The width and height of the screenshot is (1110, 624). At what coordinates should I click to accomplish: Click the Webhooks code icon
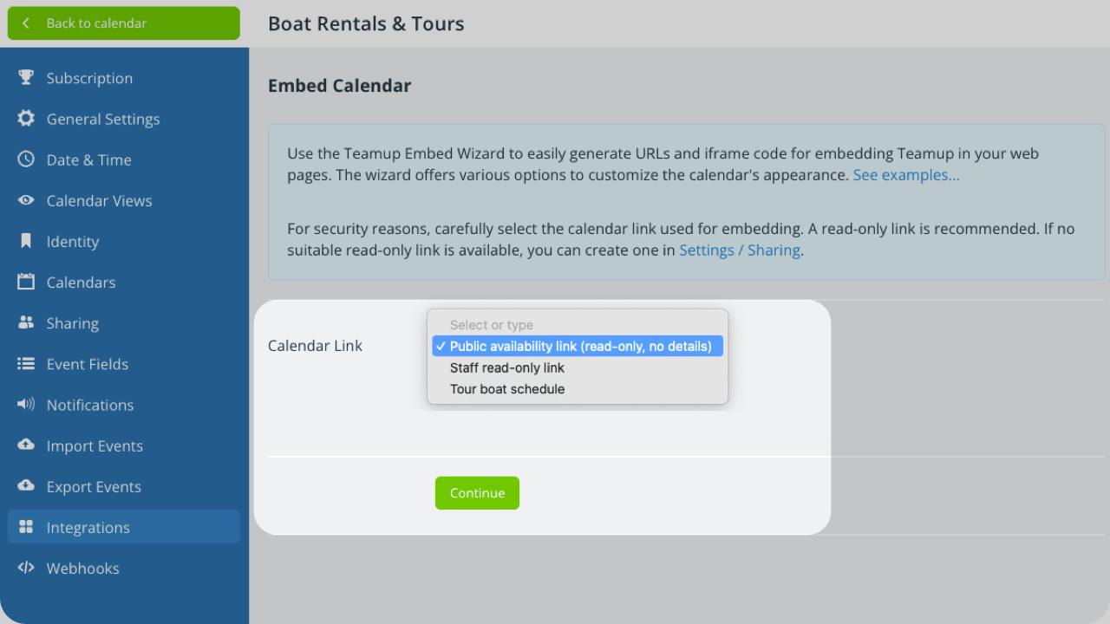point(26,568)
